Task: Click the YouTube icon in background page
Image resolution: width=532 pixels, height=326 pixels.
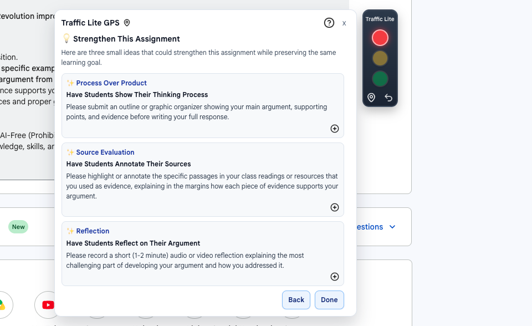Action: (48, 305)
